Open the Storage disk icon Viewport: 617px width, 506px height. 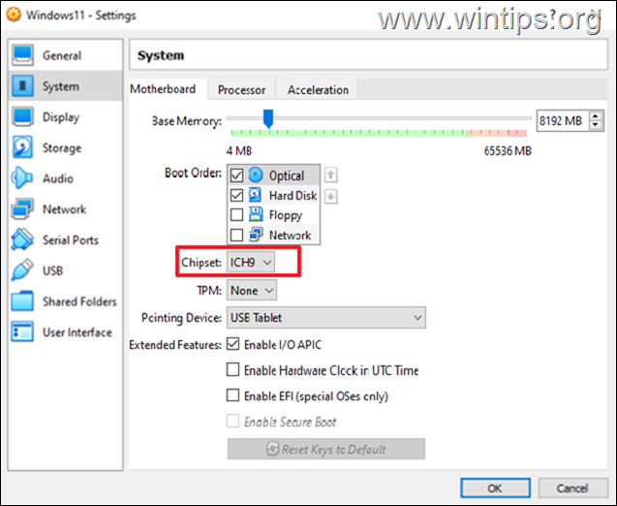(22, 147)
